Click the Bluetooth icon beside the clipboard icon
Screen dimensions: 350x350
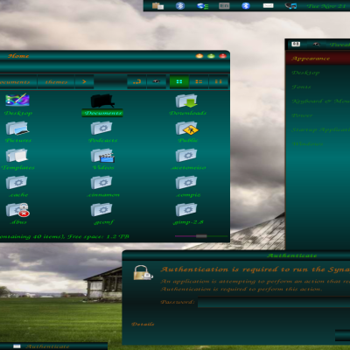pos(180,5)
